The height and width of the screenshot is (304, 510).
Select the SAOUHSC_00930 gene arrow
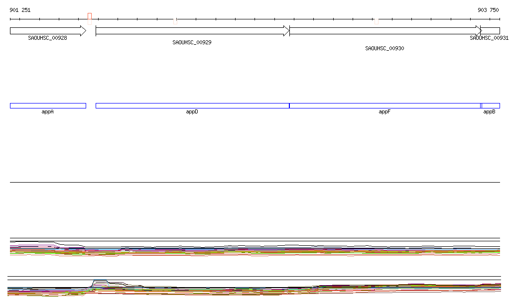(x=384, y=31)
